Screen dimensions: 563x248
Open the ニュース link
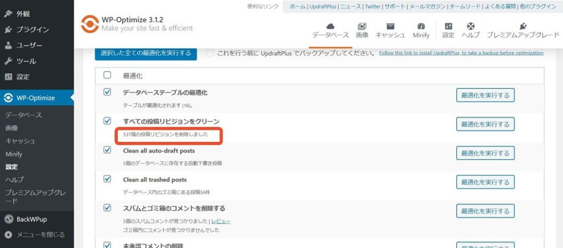[x=350, y=7]
